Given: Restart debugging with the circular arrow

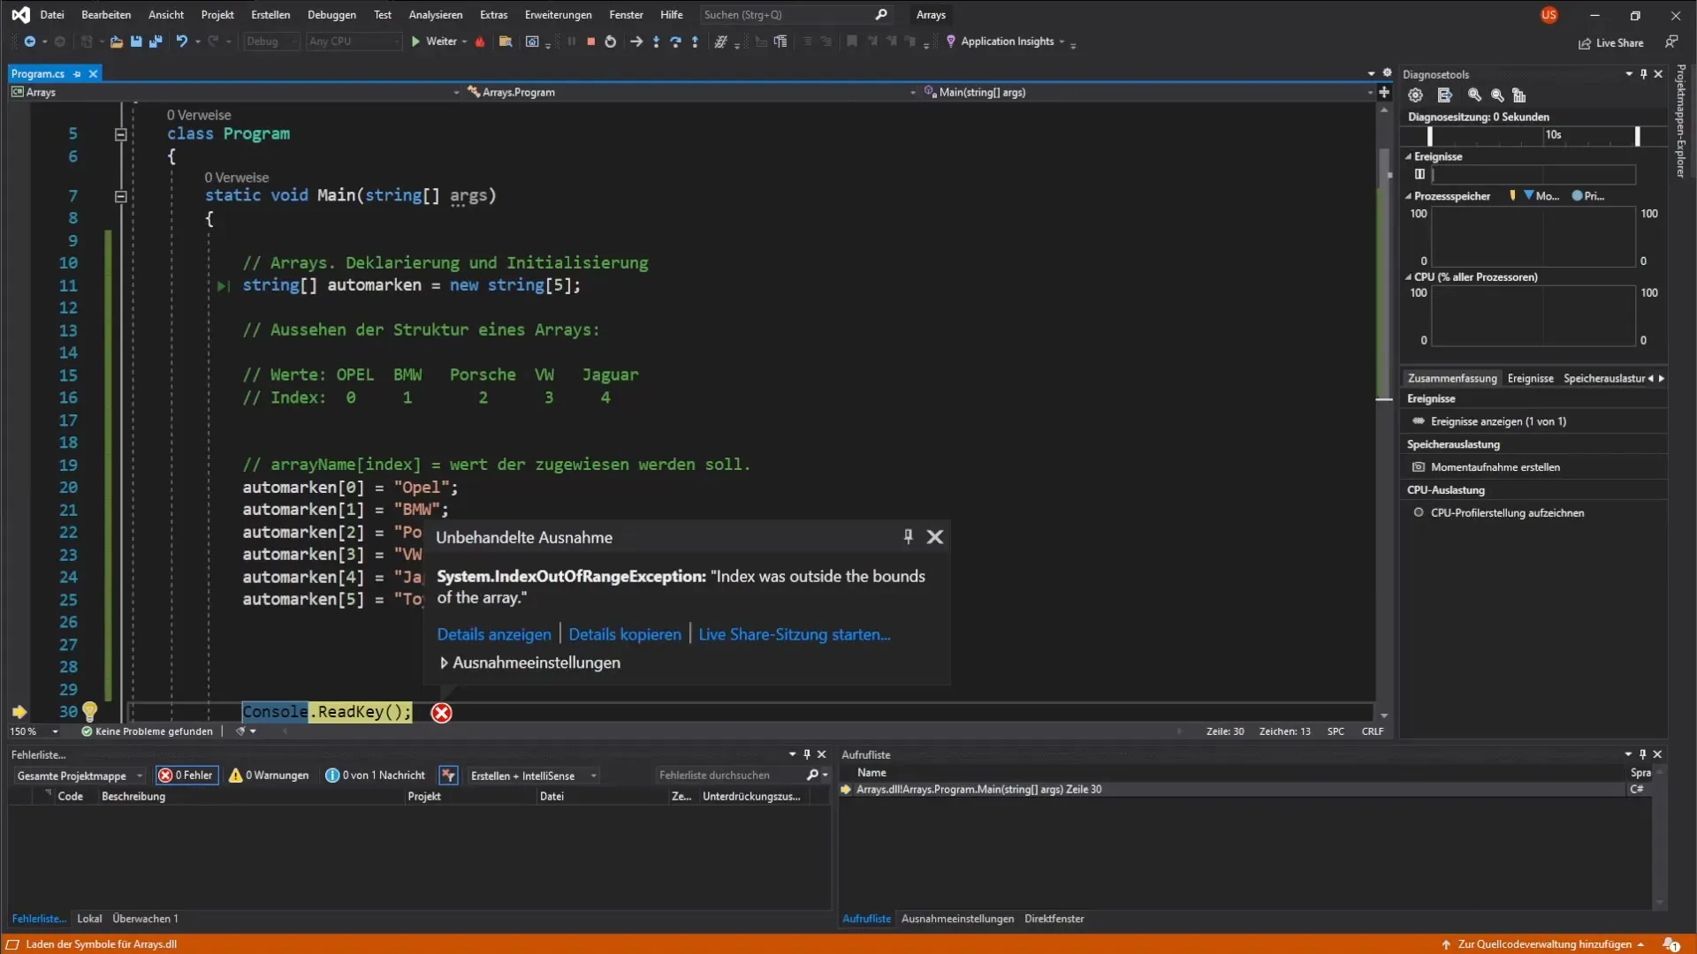Looking at the screenshot, I should point(610,42).
